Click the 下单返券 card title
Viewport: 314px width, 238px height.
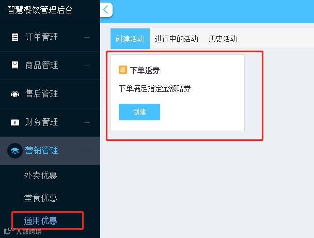[x=145, y=70]
